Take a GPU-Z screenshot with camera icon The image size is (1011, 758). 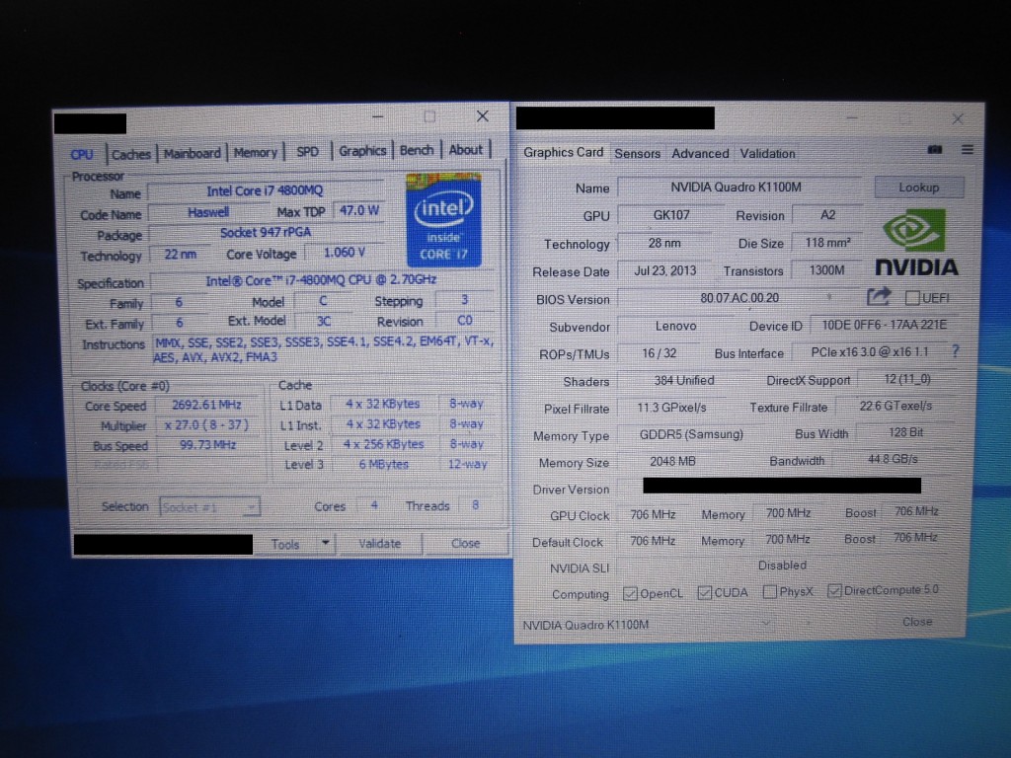[934, 150]
